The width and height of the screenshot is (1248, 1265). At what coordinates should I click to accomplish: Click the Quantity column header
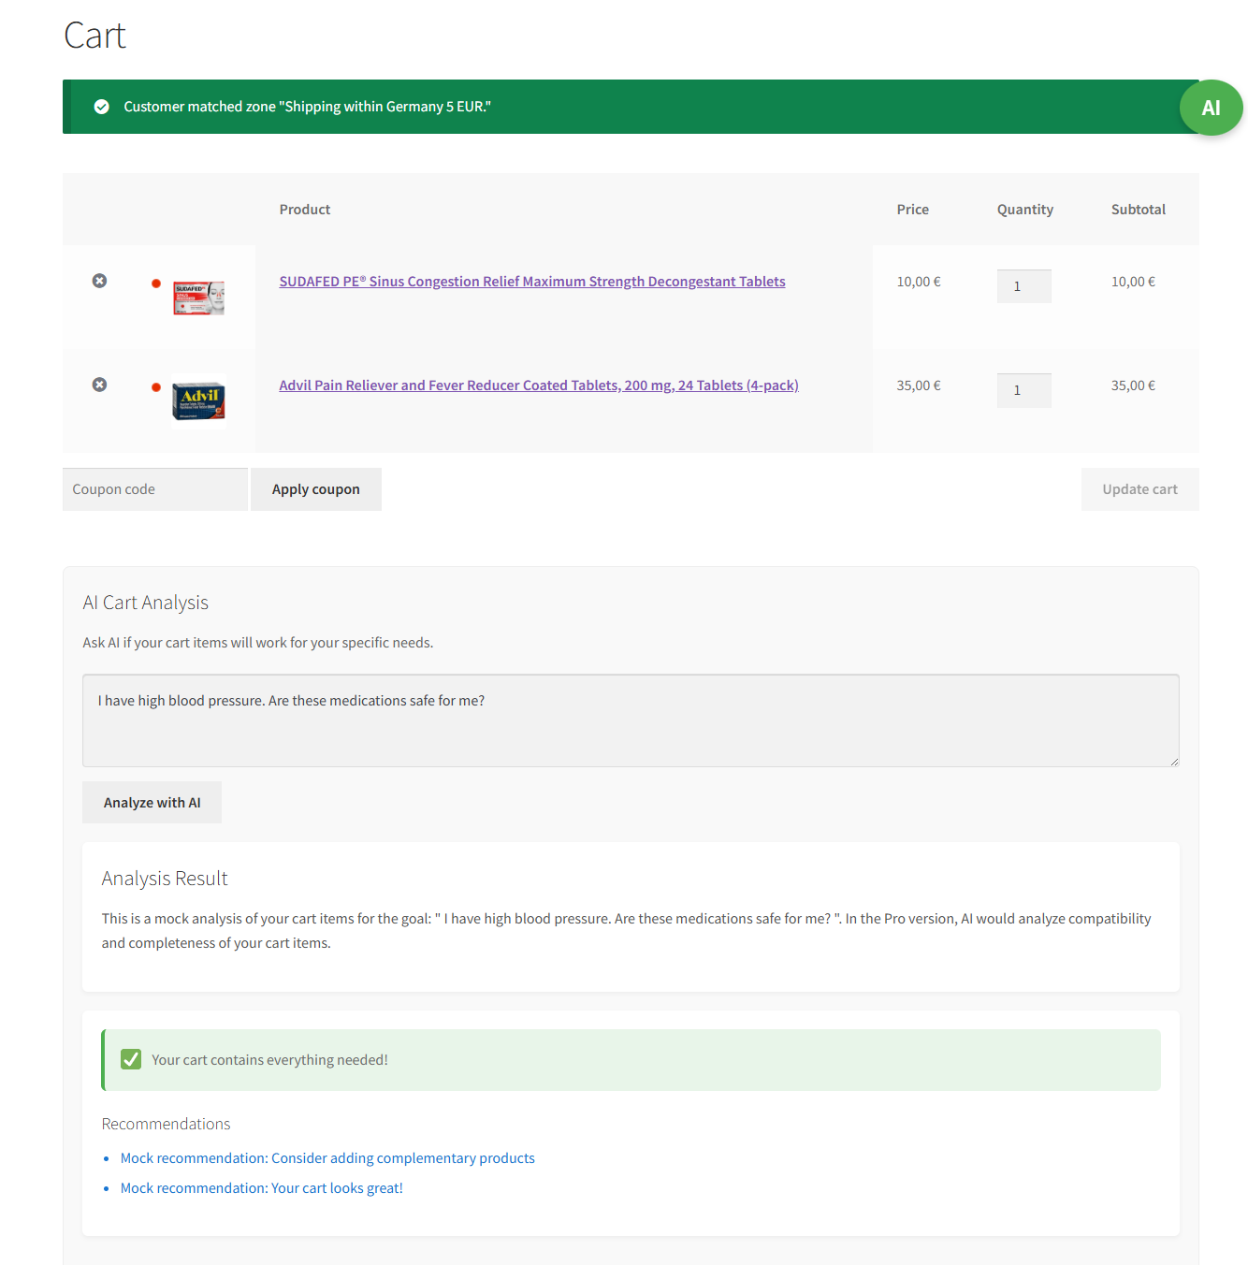point(1025,210)
